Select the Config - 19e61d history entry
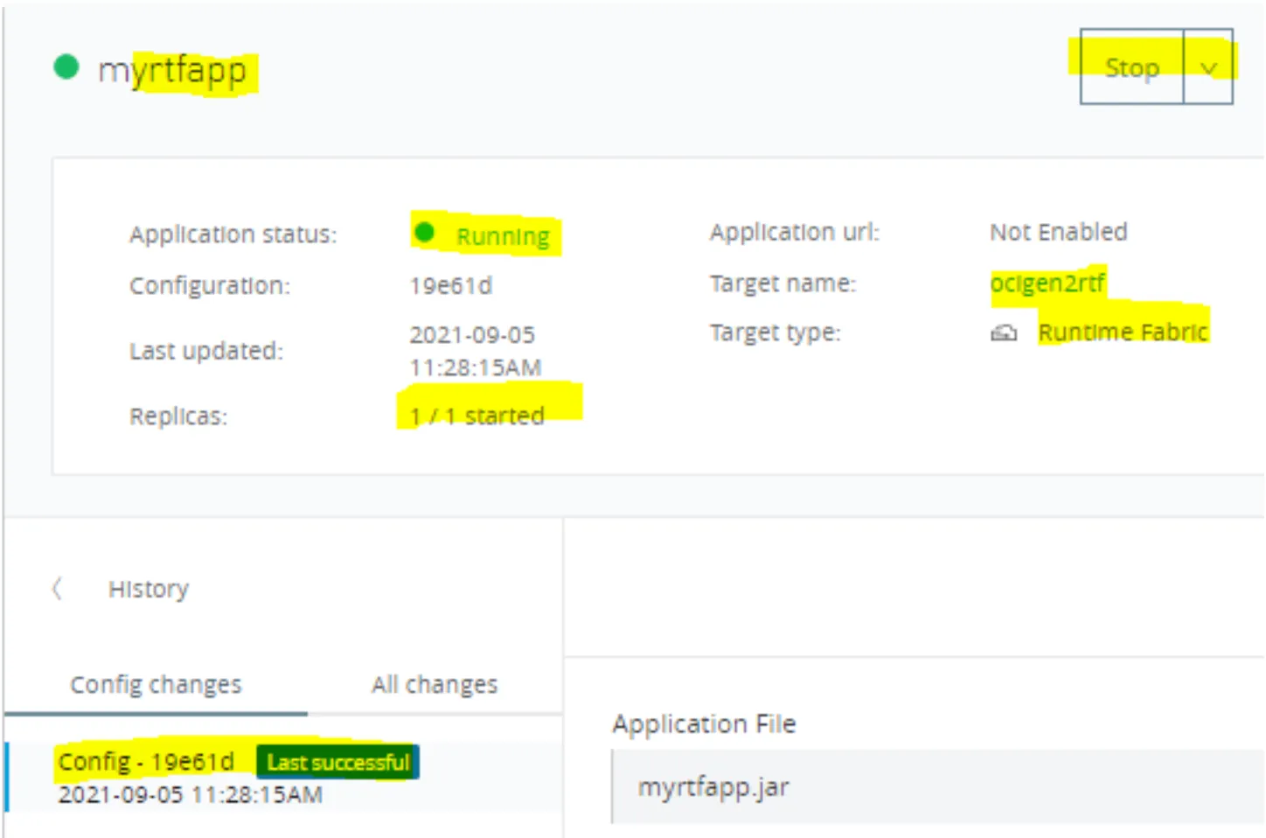This screenshot has width=1266, height=838. pyautogui.click(x=284, y=777)
